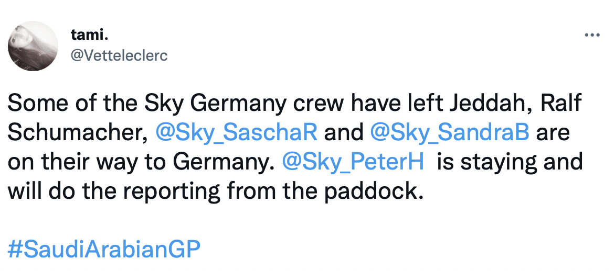This screenshot has height=271, width=615.
Task: Click tami.'s profile avatar picture
Action: coord(33,46)
